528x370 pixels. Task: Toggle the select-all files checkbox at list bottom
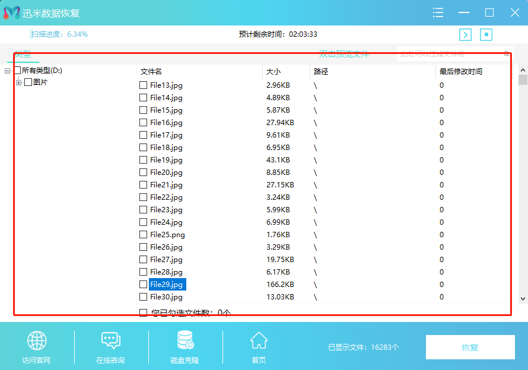click(x=143, y=312)
